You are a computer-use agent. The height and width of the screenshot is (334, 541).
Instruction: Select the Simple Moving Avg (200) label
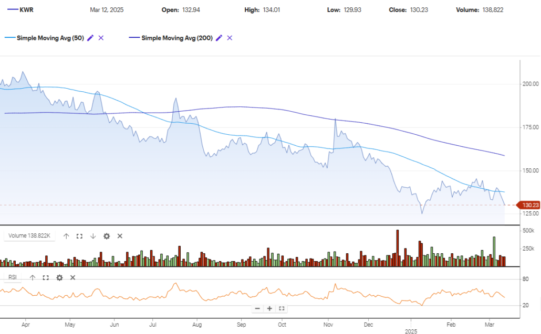[177, 38]
